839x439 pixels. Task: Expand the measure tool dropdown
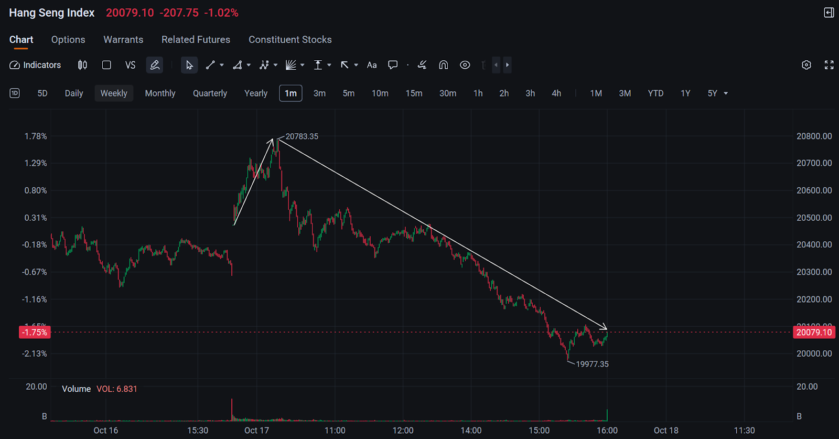329,65
